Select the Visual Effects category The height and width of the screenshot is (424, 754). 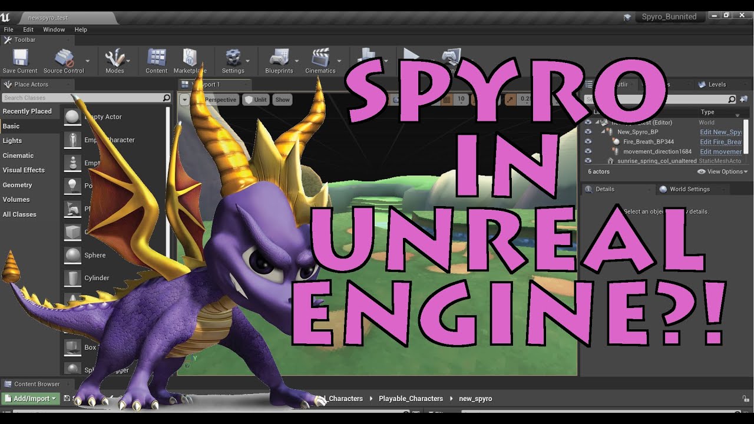[24, 170]
